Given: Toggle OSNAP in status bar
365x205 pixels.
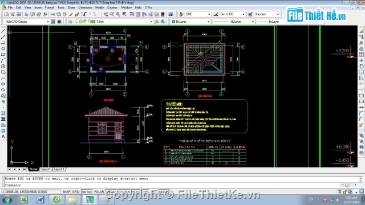Looking at the screenshot, I should coord(111,192).
